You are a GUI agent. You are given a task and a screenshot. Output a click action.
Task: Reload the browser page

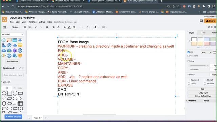click(x=13, y=6)
